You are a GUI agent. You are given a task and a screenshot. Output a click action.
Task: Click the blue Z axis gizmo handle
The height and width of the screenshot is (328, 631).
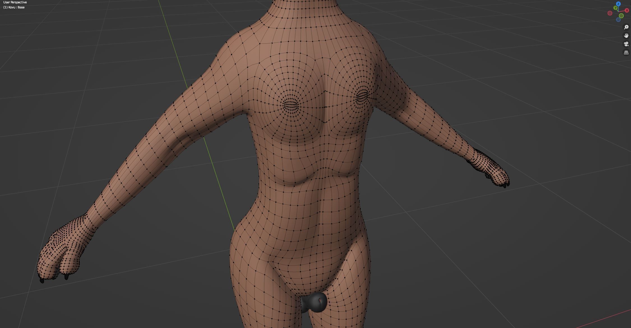coord(618,4)
